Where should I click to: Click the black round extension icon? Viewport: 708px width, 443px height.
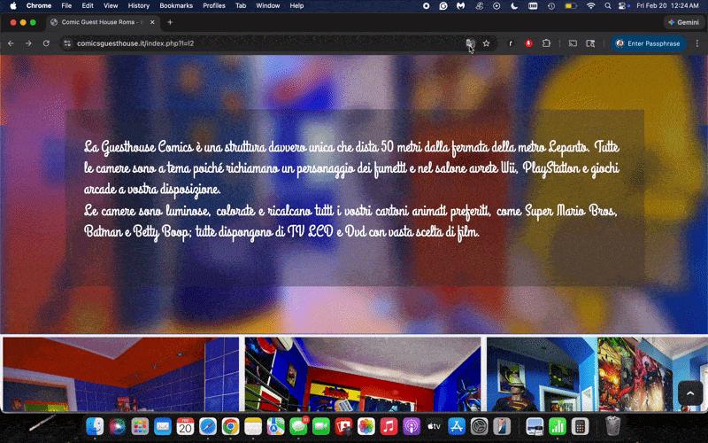click(x=512, y=43)
